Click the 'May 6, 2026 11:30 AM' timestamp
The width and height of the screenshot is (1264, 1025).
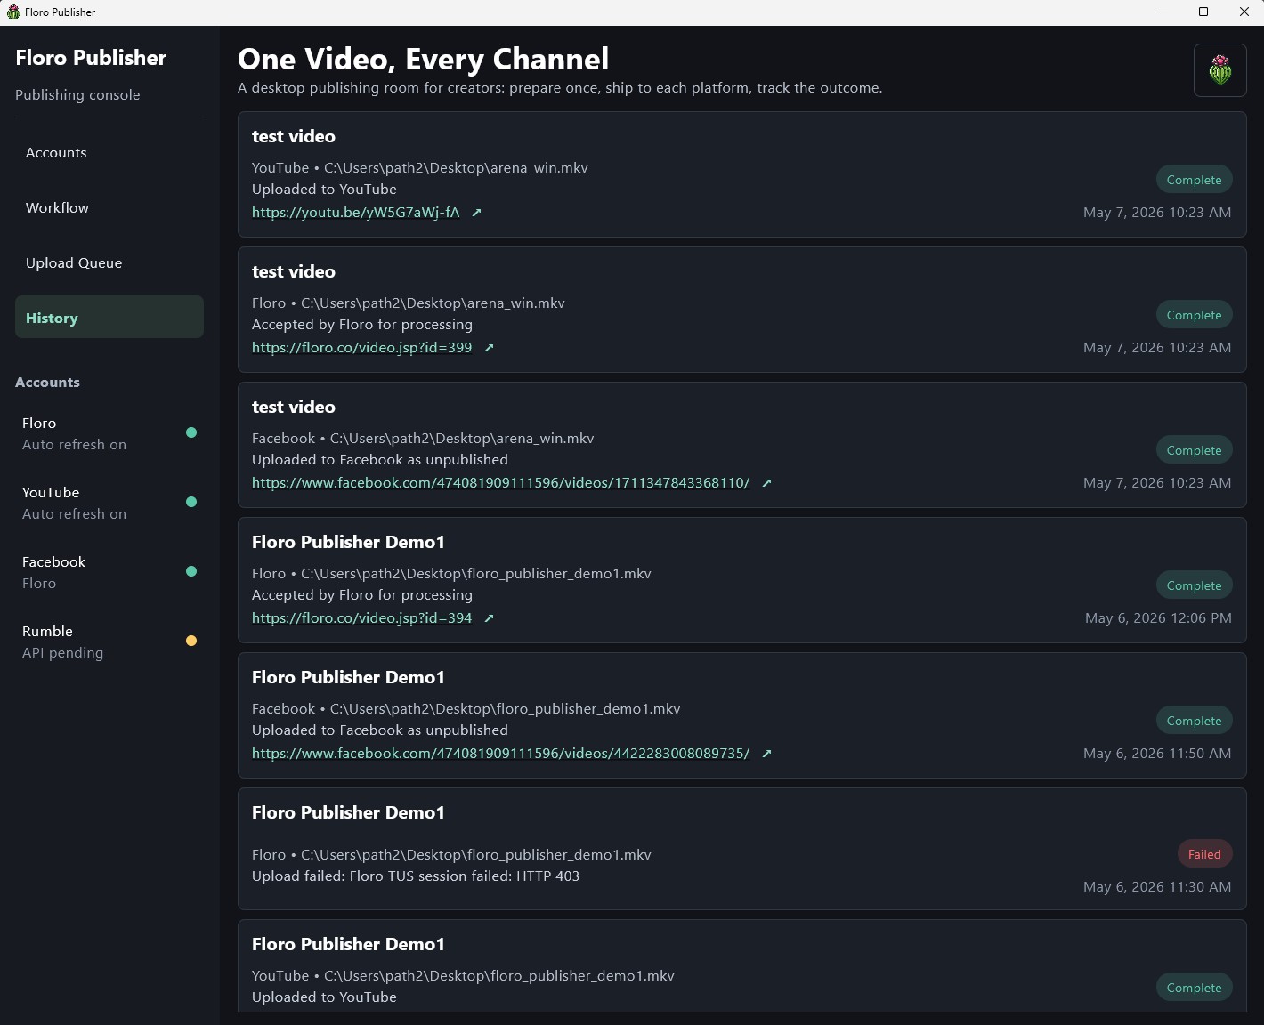click(x=1157, y=887)
